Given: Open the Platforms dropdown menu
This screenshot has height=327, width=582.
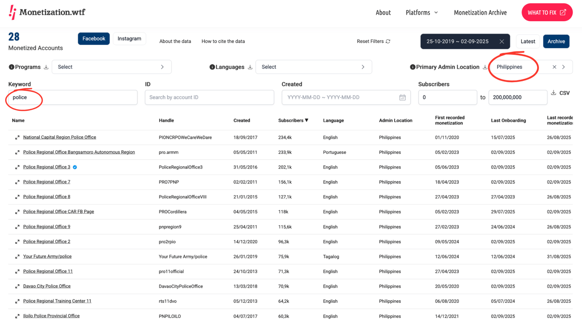Looking at the screenshot, I should click(422, 12).
